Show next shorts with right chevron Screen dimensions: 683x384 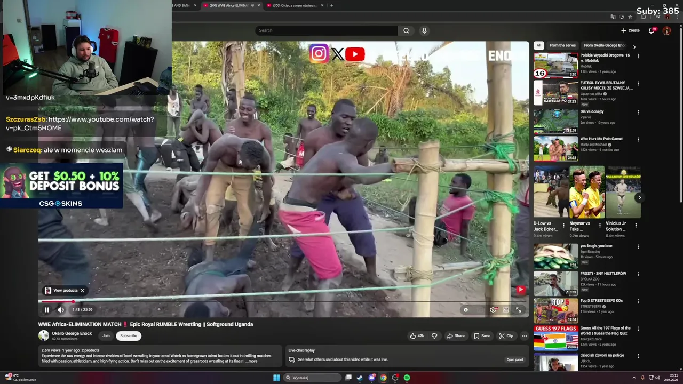click(640, 197)
